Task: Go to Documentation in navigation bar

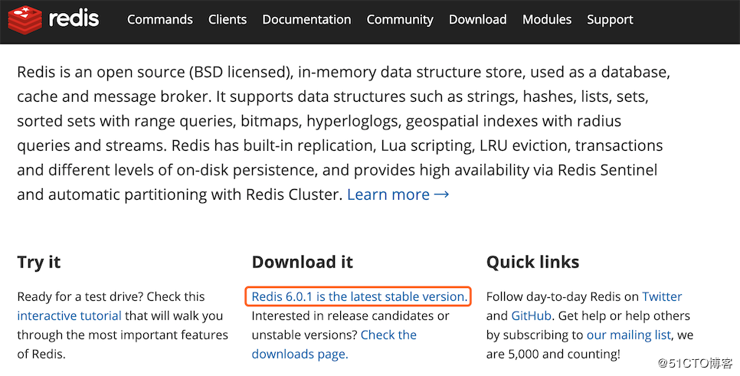Action: pos(306,19)
